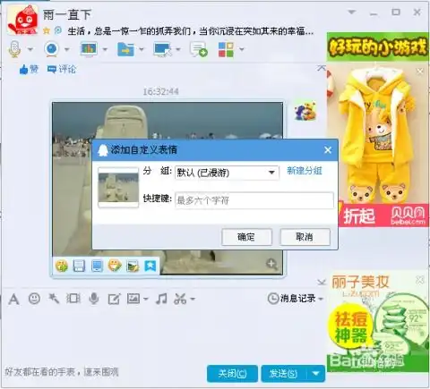Cancel with 取消 button

click(x=305, y=237)
